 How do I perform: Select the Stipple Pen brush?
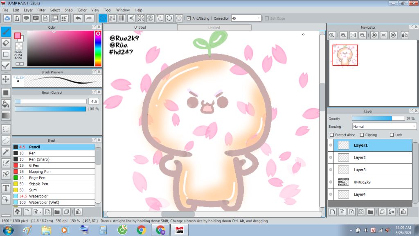point(54,184)
